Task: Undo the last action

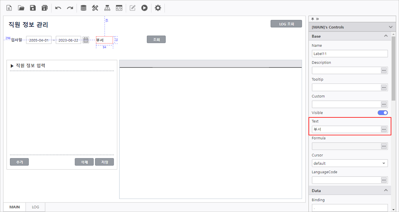Action: pos(58,8)
